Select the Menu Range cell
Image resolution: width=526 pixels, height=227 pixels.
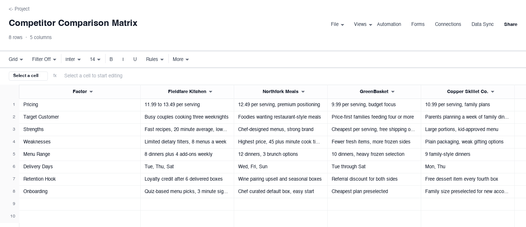click(x=80, y=154)
